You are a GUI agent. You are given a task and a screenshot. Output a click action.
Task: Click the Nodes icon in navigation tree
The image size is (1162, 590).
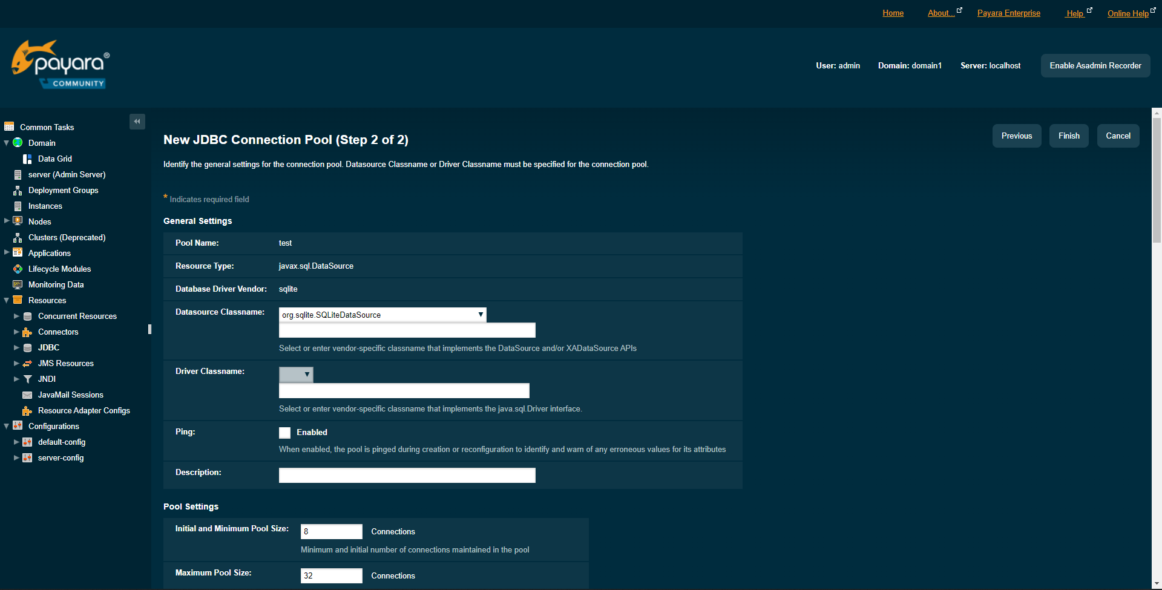(18, 221)
